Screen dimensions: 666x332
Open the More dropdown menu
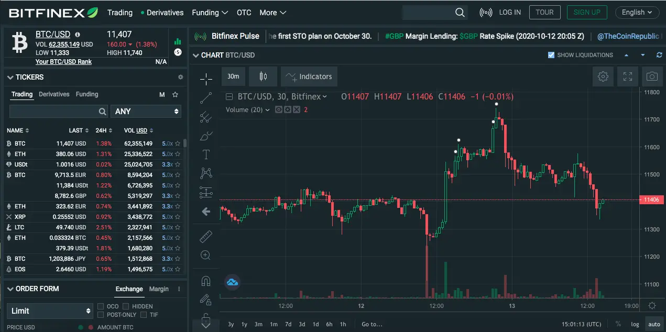tap(273, 13)
